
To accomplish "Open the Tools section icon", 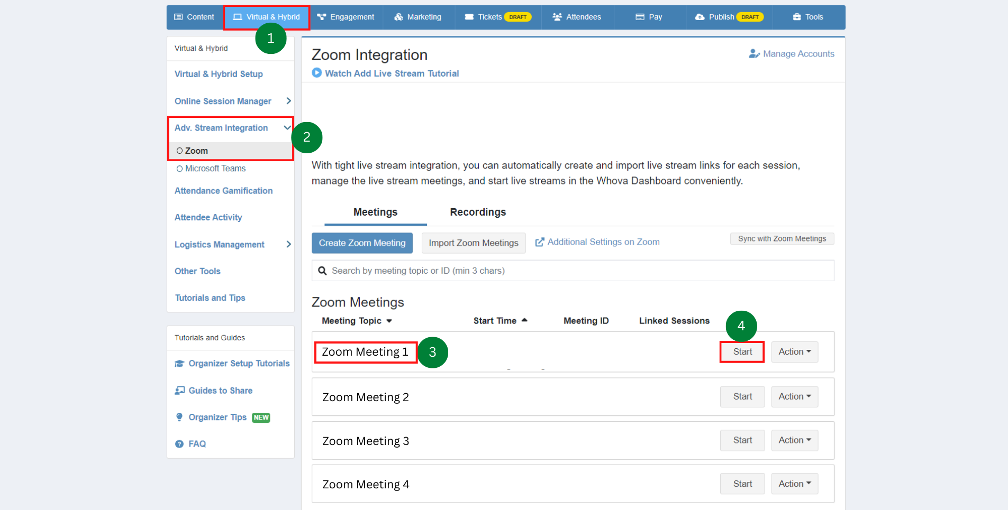I will coord(797,16).
